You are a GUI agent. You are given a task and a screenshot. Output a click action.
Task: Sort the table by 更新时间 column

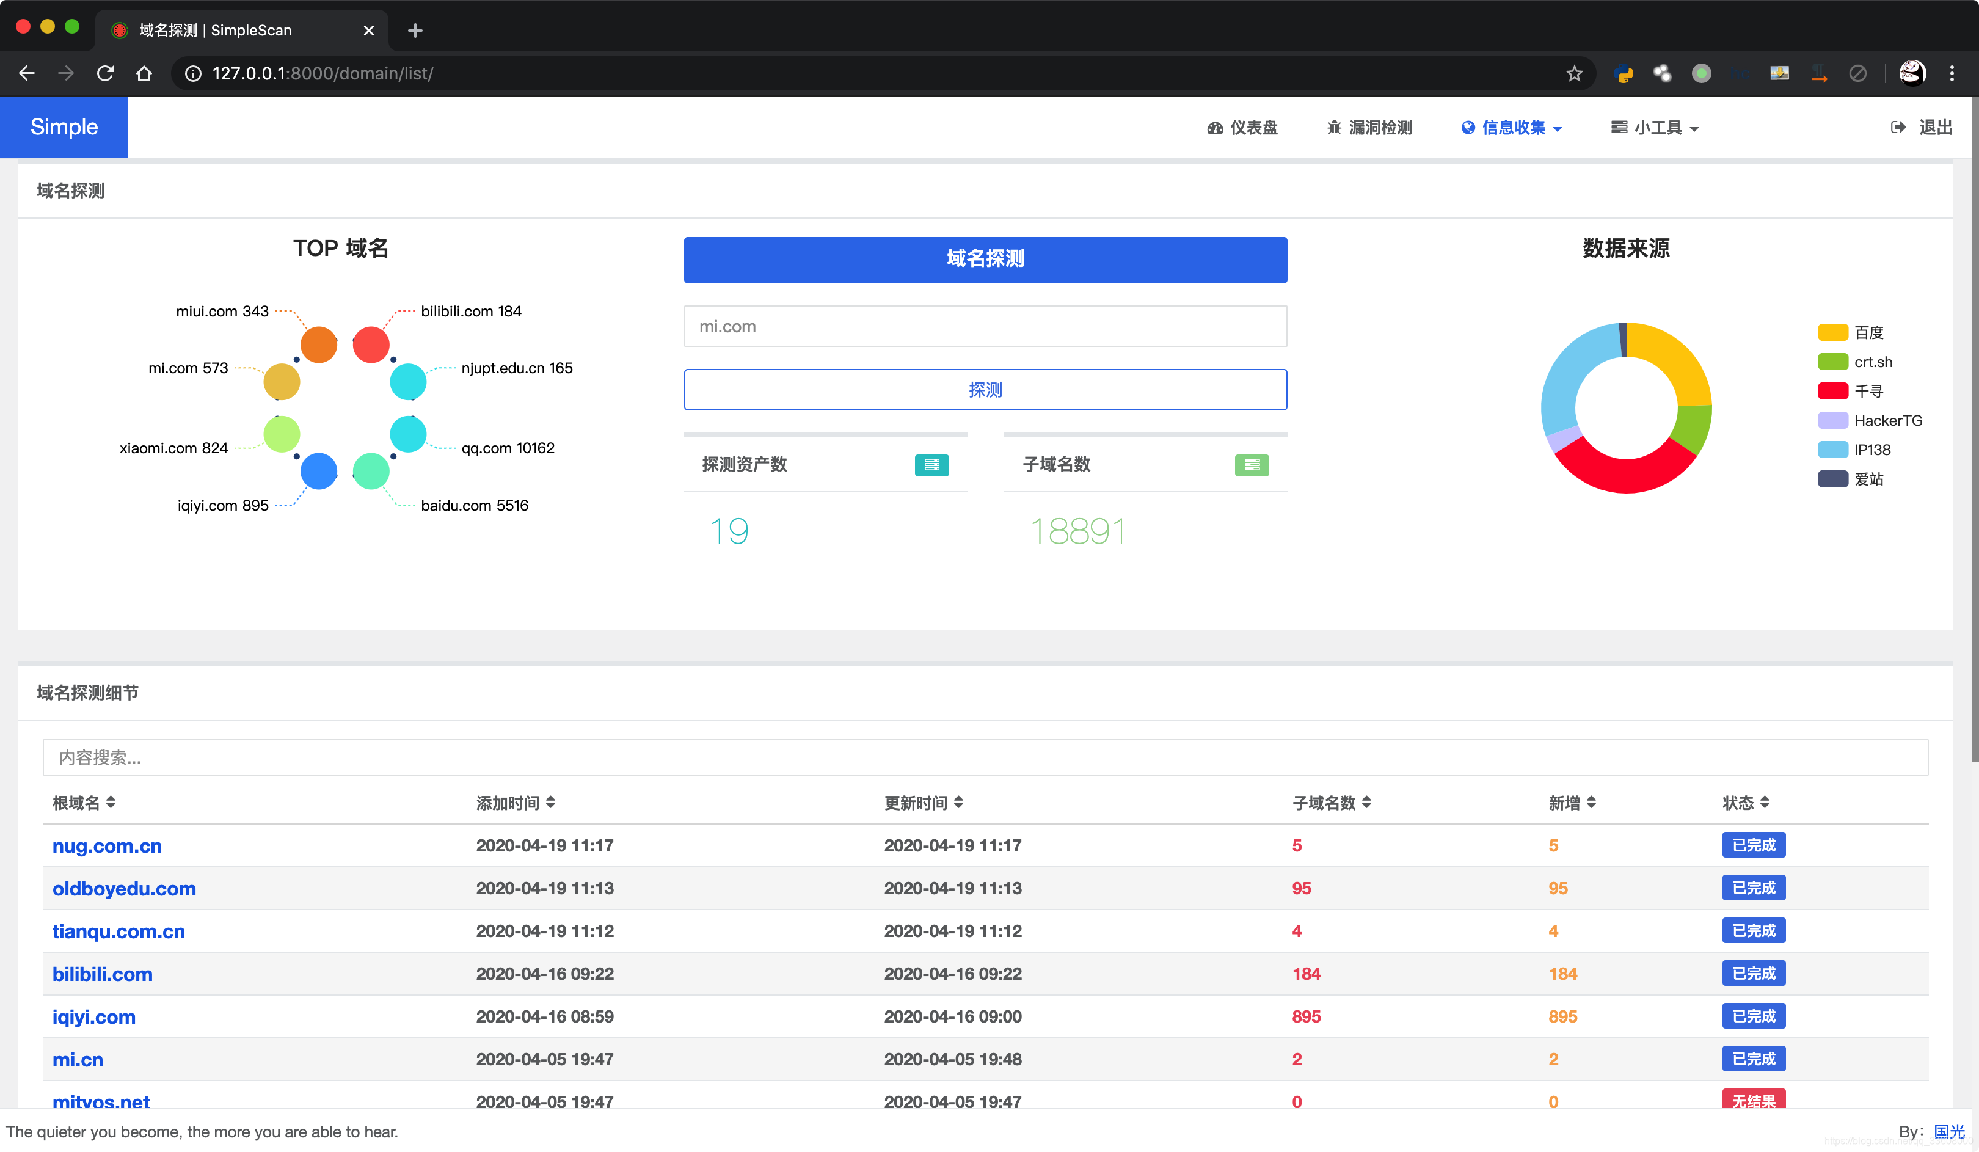pyautogui.click(x=924, y=803)
